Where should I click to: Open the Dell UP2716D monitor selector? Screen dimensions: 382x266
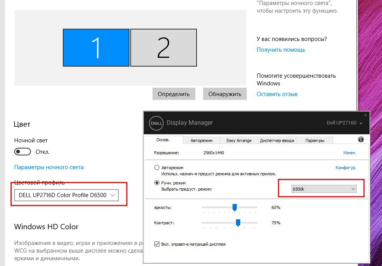(x=344, y=123)
